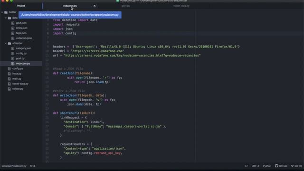304x171 pixels.
Task: Select vodacom.py in the tree
Action: (23, 64)
